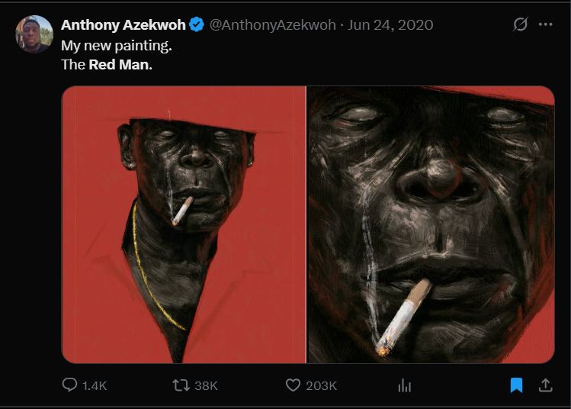
Task: Click the Grok slashed-circle icon
Action: pos(520,24)
